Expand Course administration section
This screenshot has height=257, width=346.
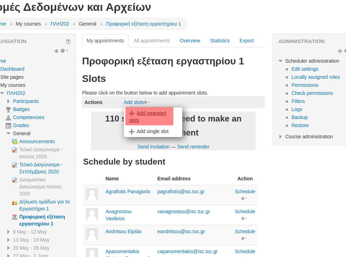(281, 137)
